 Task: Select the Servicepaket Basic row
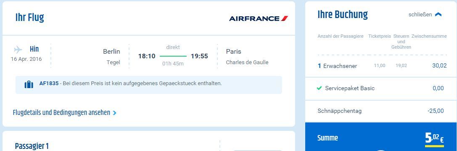click(381, 88)
